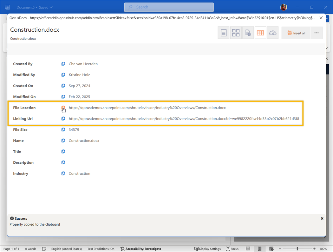
Task: Copy the Industry property value
Action: coord(63,173)
